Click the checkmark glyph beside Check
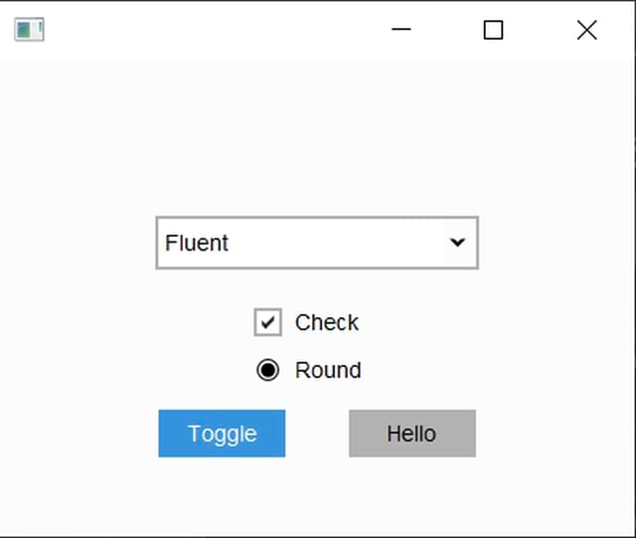636x538 pixels. coord(267,323)
